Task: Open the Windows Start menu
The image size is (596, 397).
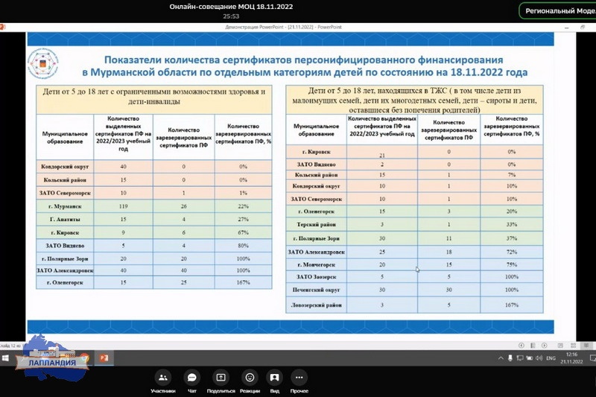Action: point(5,358)
